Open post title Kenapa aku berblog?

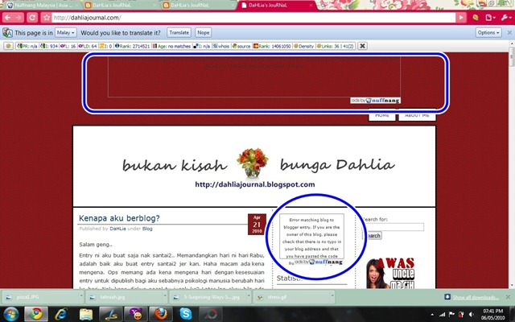click(x=119, y=218)
